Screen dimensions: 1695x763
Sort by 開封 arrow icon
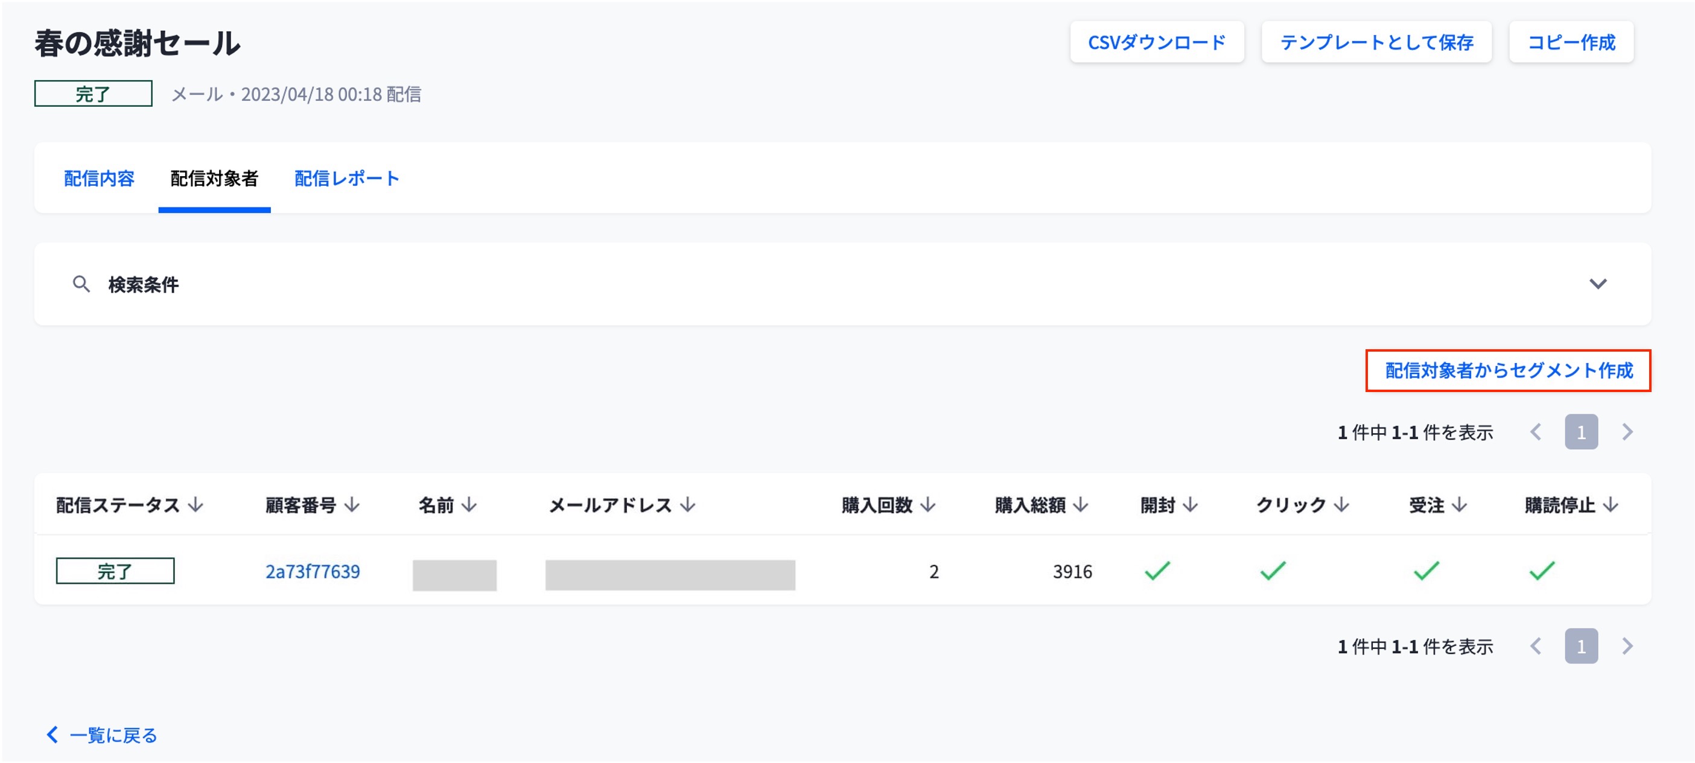click(1191, 504)
